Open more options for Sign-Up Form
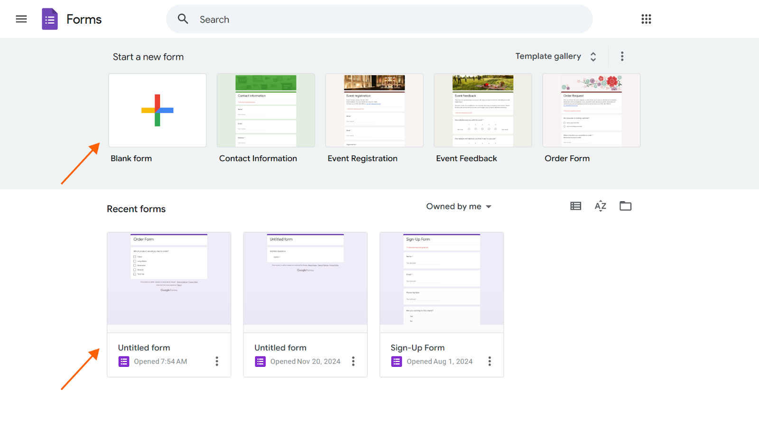 point(490,361)
